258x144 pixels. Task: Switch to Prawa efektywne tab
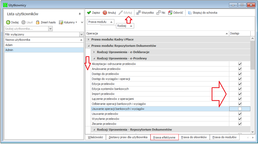(164, 137)
